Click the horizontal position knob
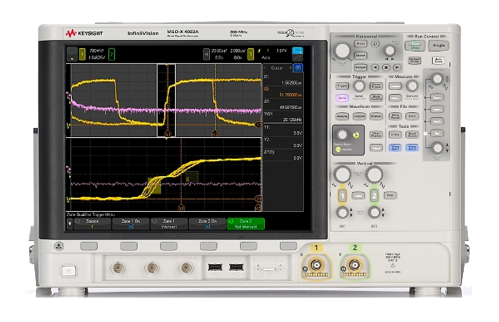This screenshot has width=499, height=322. tap(389, 50)
